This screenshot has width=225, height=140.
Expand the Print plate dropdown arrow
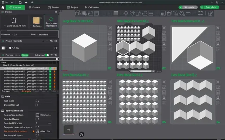(202, 7)
